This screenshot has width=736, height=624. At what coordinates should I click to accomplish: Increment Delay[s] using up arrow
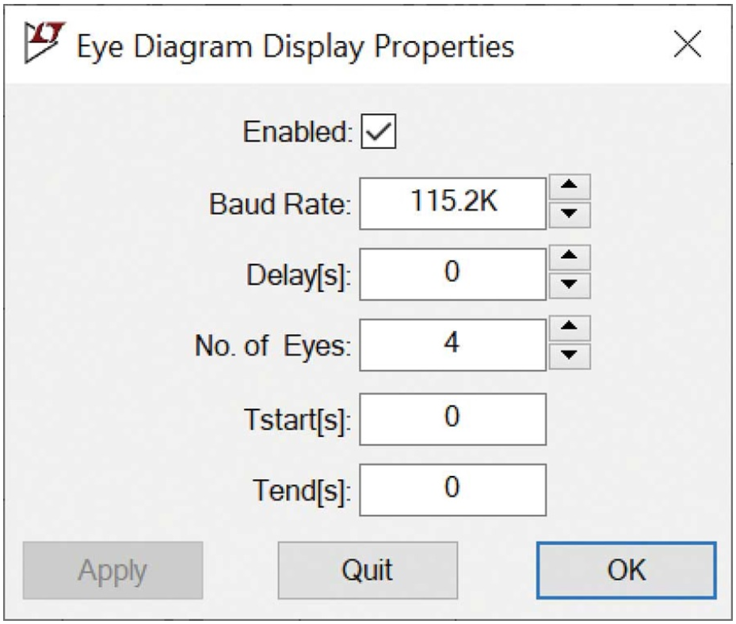(570, 257)
